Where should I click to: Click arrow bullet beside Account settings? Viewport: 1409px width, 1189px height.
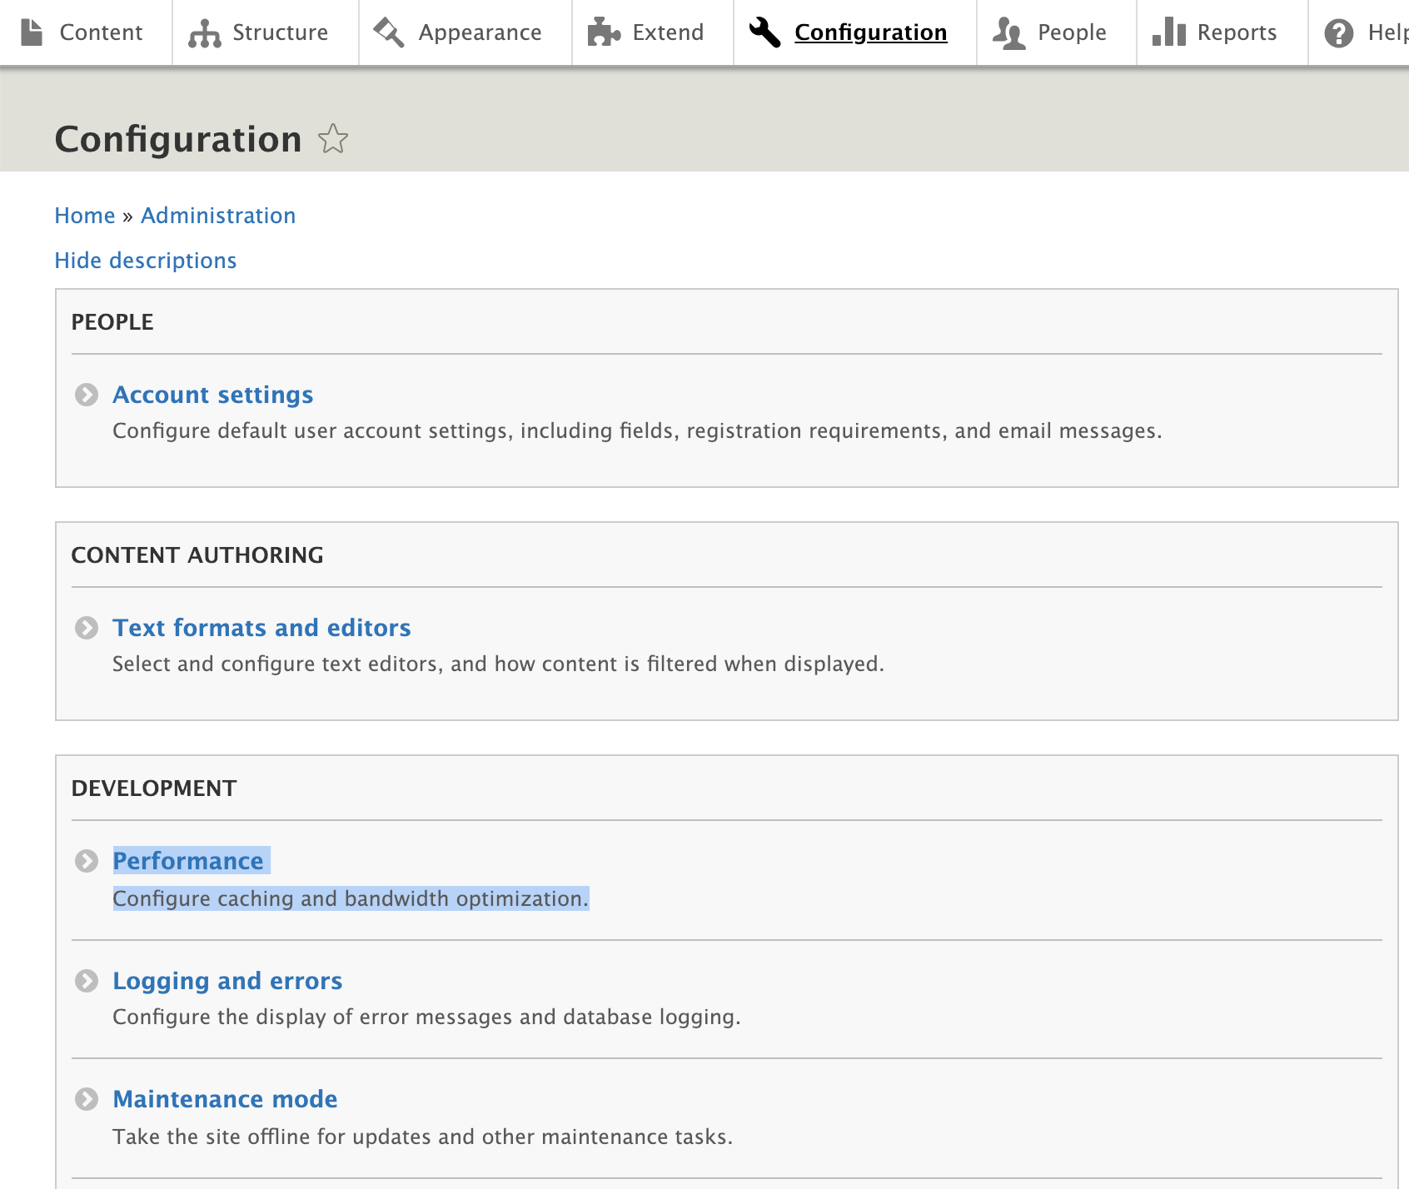pos(87,395)
